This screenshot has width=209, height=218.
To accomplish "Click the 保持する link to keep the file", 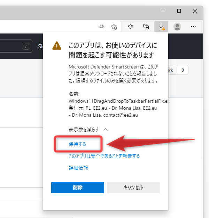I will (x=77, y=144).
